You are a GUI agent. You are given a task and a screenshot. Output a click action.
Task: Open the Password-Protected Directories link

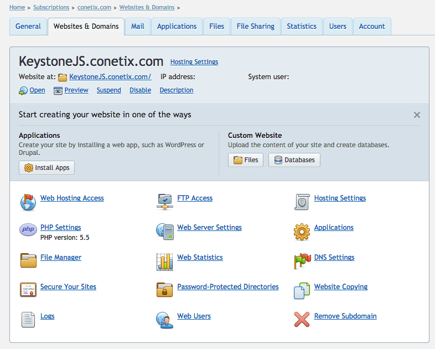click(x=228, y=287)
